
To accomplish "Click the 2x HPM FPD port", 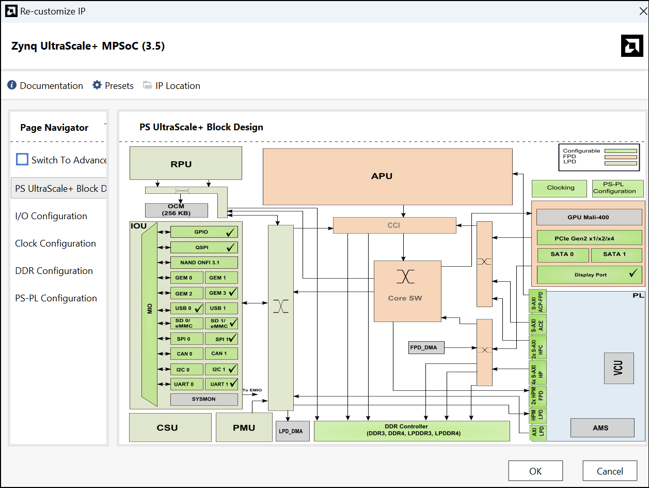I will coord(537,396).
